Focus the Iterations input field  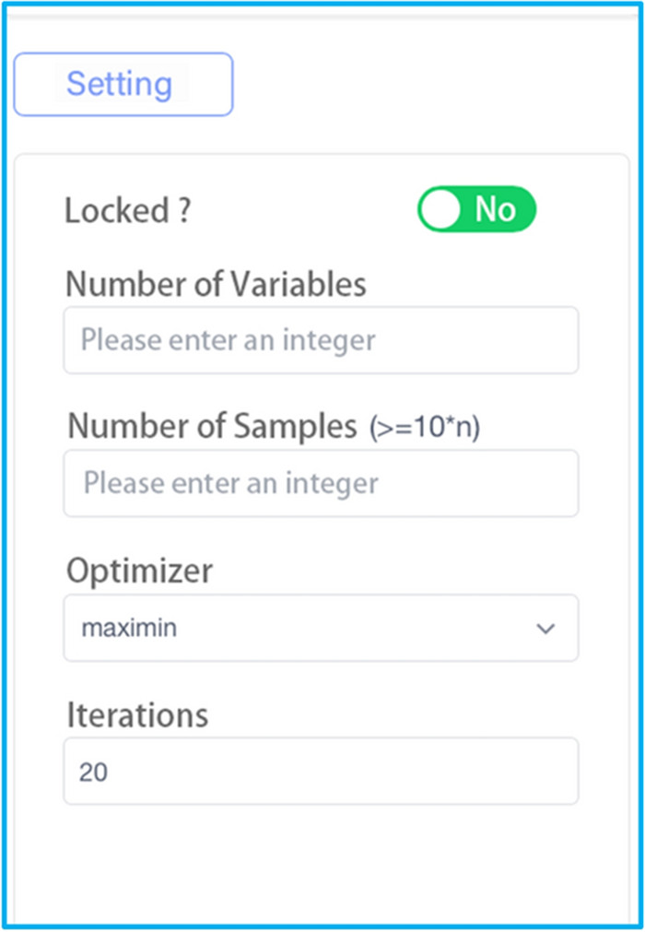click(321, 771)
